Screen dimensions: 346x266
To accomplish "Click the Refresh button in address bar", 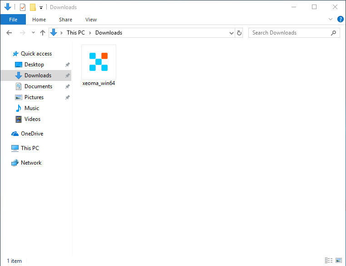I will pyautogui.click(x=240, y=33).
